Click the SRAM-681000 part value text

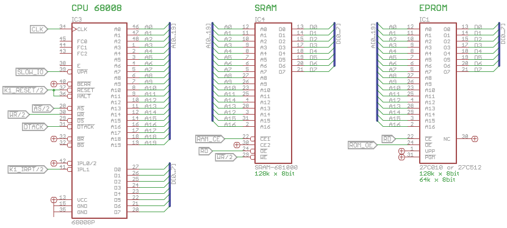click(276, 167)
